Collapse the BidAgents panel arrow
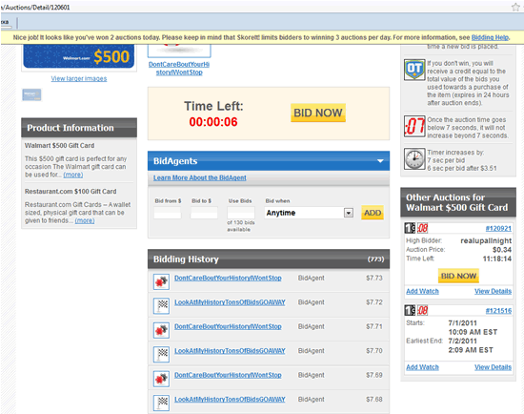This screenshot has width=524, height=414. click(380, 161)
